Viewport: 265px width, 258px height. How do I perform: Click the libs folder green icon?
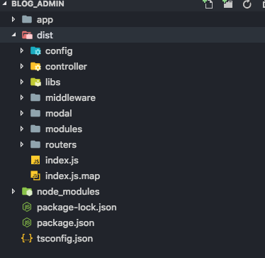[x=35, y=82]
